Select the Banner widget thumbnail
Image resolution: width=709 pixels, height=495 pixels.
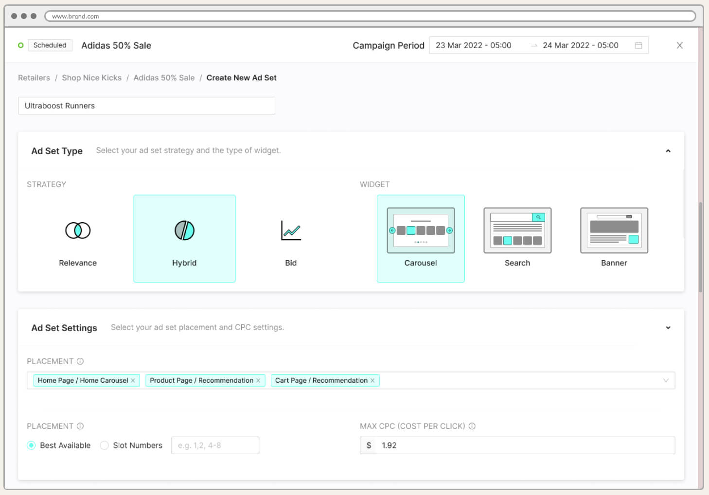pos(614,230)
